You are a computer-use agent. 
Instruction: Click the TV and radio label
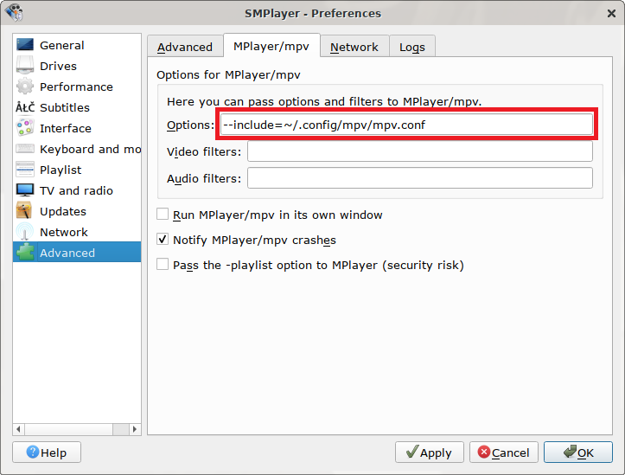tap(76, 190)
